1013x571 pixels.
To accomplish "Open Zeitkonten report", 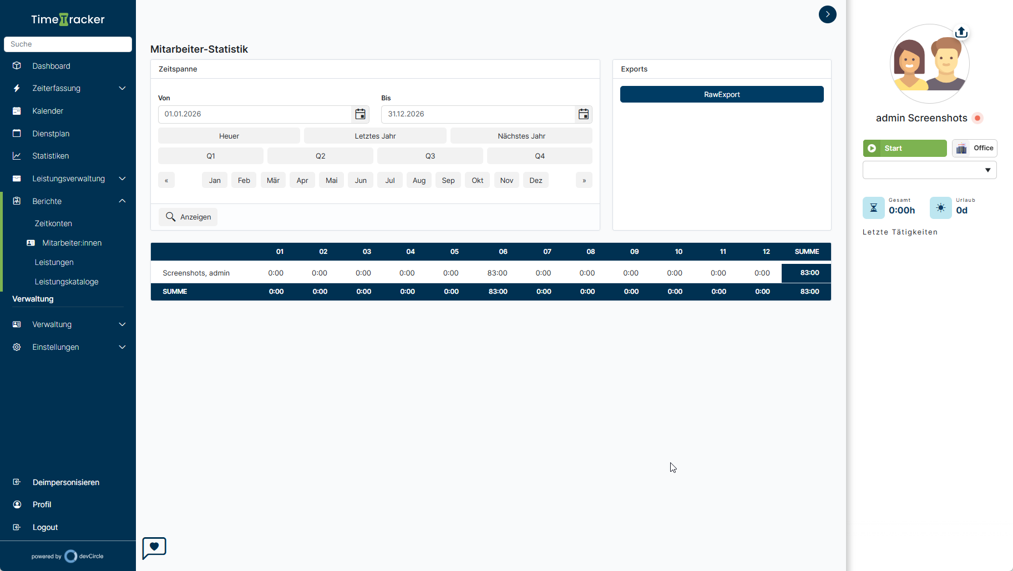I will click(x=53, y=223).
